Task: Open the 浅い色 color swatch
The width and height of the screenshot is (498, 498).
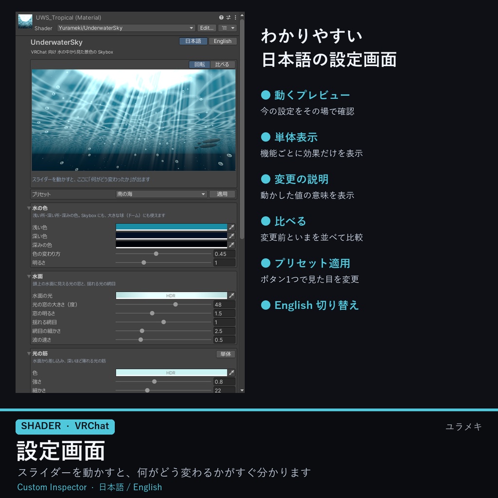Action: point(171,227)
